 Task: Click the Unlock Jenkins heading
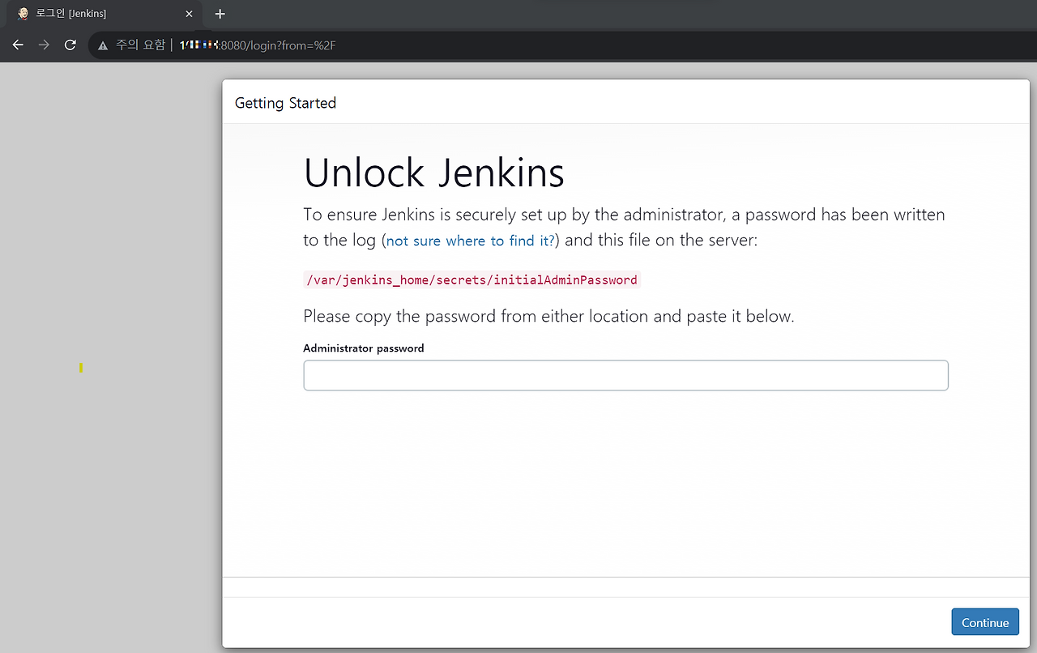pos(433,173)
